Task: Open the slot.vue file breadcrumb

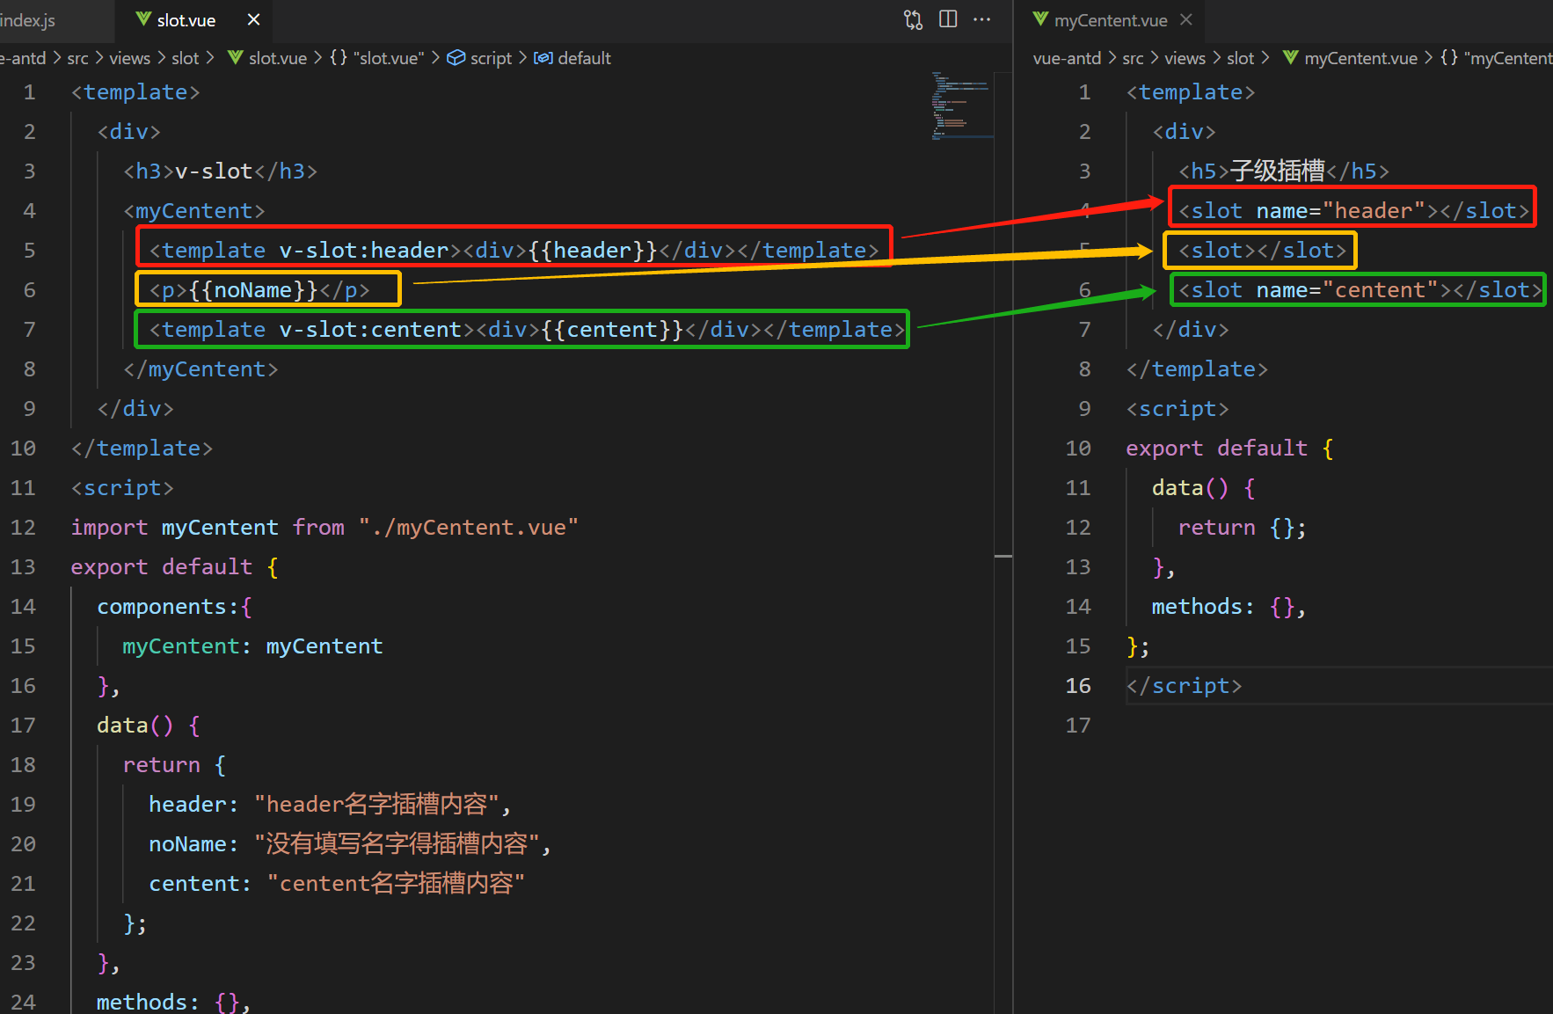Action: (278, 58)
